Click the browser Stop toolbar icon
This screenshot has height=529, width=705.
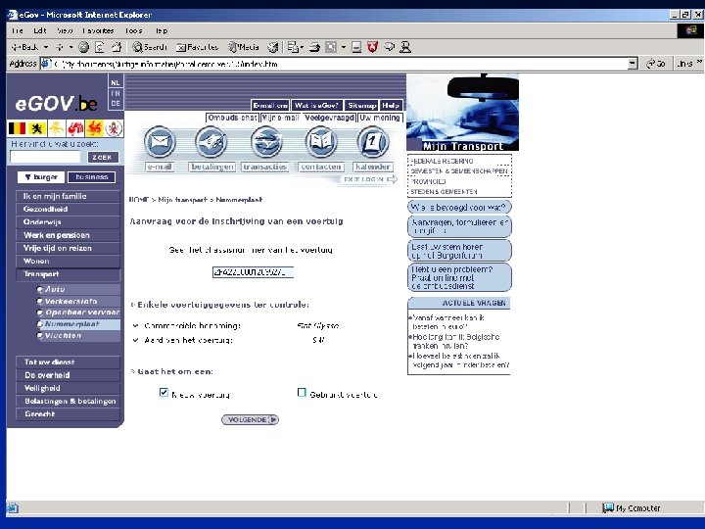click(x=83, y=47)
